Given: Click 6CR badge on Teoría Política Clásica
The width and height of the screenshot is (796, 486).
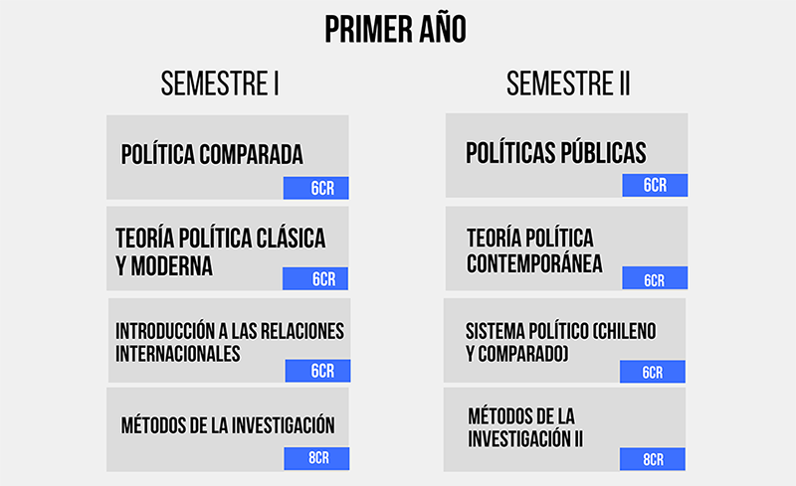Looking at the screenshot, I should (316, 279).
